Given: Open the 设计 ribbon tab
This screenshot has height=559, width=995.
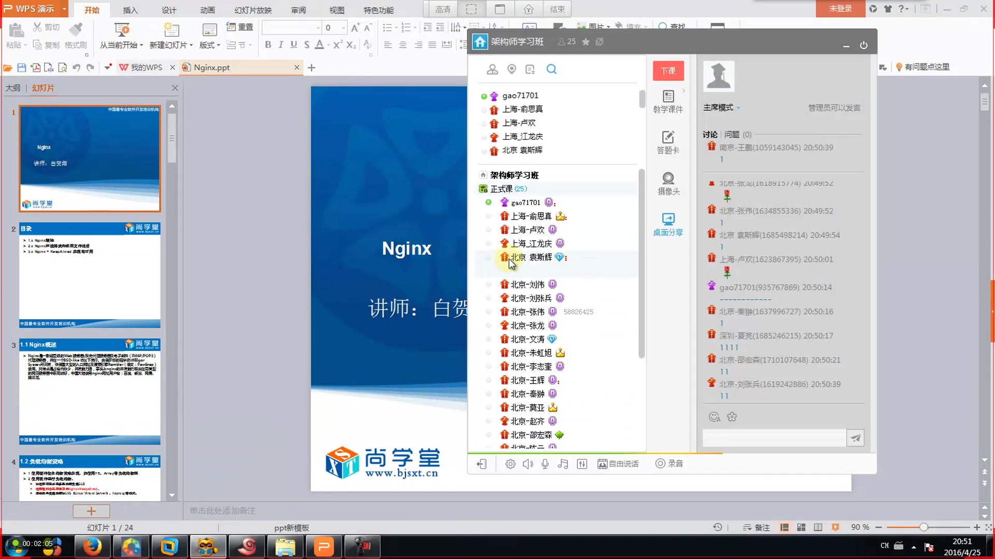Looking at the screenshot, I should coord(169,10).
